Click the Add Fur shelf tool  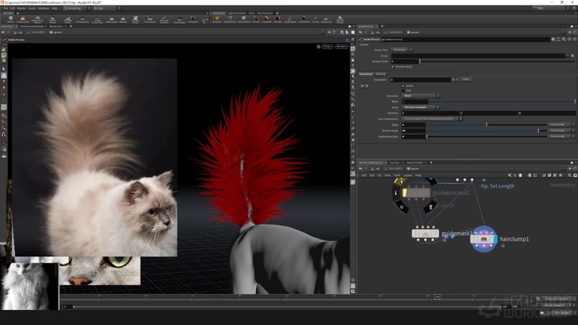[x=10, y=19]
